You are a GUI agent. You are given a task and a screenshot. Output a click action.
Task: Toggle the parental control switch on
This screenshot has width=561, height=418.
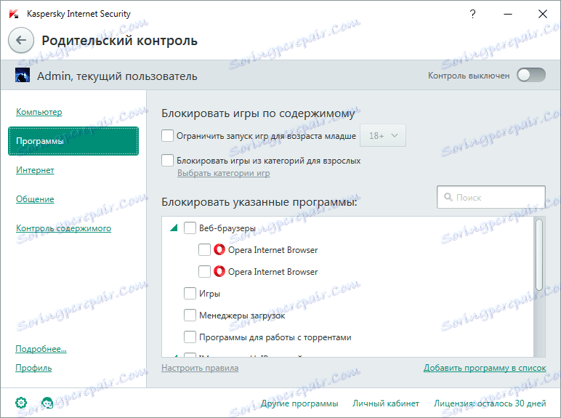pos(531,75)
